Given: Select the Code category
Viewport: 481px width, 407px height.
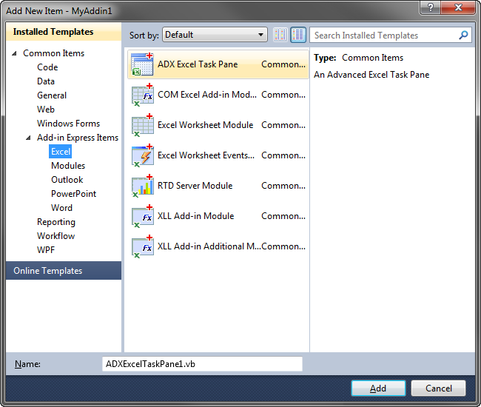Looking at the screenshot, I should point(47,67).
